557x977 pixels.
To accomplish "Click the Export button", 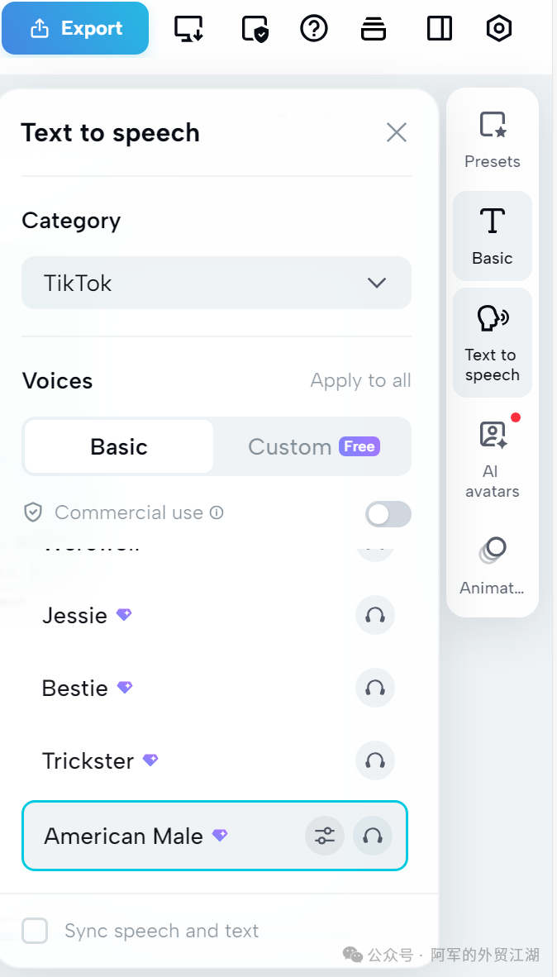I will click(75, 28).
